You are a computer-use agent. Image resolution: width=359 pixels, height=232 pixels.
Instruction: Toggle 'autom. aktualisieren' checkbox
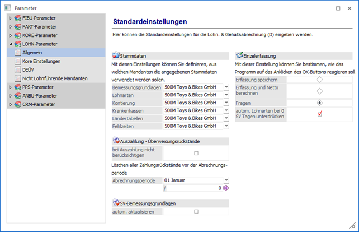tap(196, 212)
